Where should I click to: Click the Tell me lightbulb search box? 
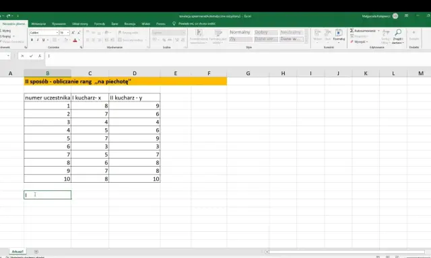[194, 24]
